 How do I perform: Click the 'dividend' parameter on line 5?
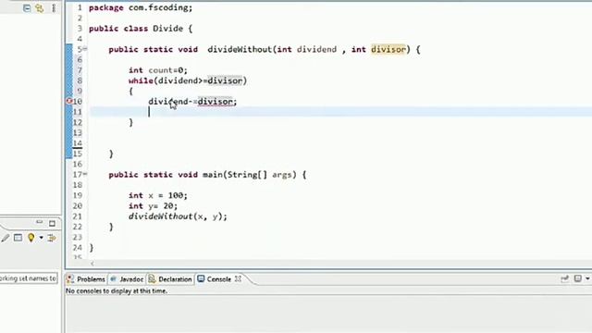pyautogui.click(x=316, y=49)
